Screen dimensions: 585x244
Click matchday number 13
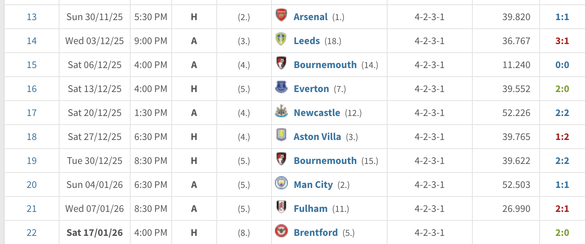(x=32, y=17)
